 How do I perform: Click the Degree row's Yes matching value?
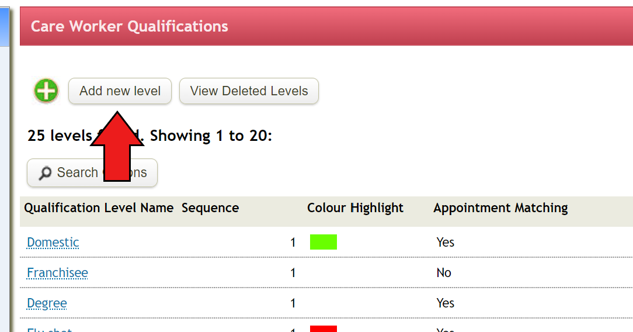click(446, 303)
